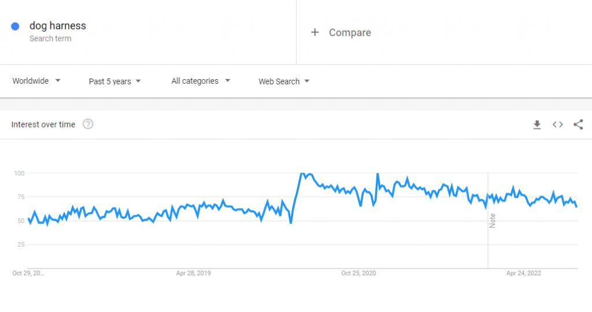Click the truncated Oct 29 axis date
Viewport: 592px width, 312px height.
tap(28, 273)
